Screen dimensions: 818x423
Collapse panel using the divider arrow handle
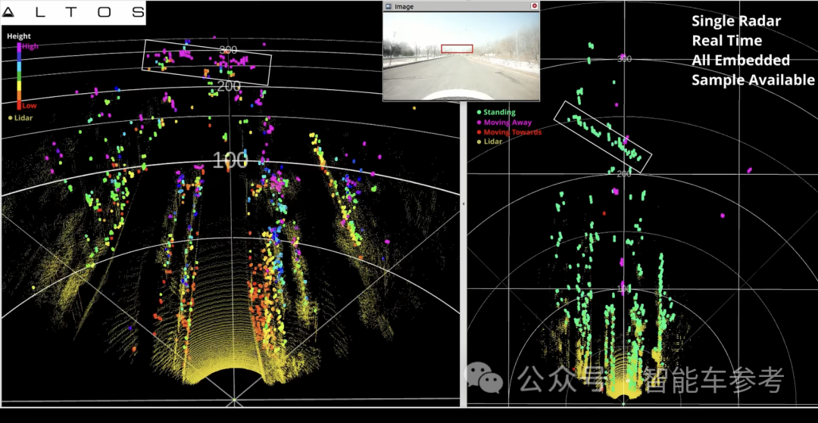click(x=463, y=204)
